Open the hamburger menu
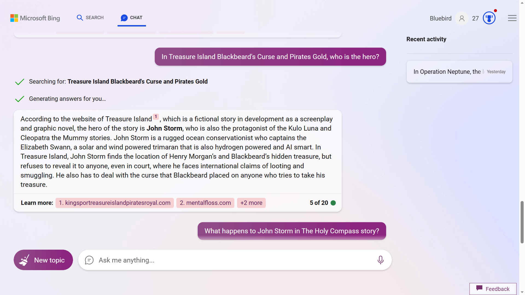Image resolution: width=525 pixels, height=295 pixels. tap(512, 18)
